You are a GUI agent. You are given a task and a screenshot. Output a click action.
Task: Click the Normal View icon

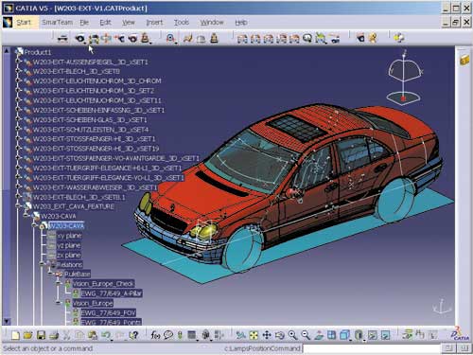319,335
